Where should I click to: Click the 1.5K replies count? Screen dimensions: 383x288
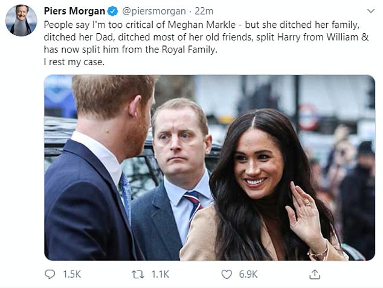pyautogui.click(x=72, y=274)
